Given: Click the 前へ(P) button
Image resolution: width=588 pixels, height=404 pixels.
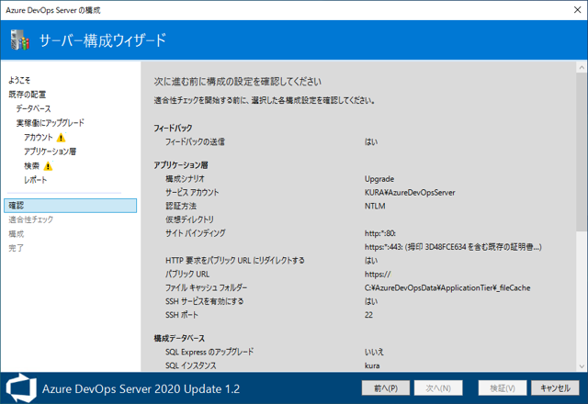Looking at the screenshot, I should tap(386, 387).
